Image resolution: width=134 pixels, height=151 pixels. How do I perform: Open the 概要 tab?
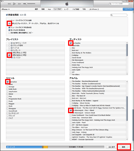(36, 9)
